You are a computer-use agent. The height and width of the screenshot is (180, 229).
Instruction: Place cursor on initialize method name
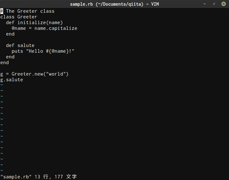[32, 23]
